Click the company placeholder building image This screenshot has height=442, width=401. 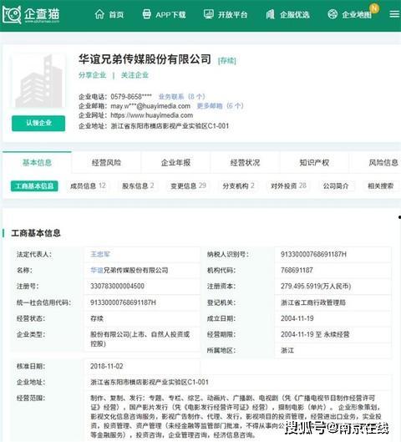pyautogui.click(x=38, y=81)
